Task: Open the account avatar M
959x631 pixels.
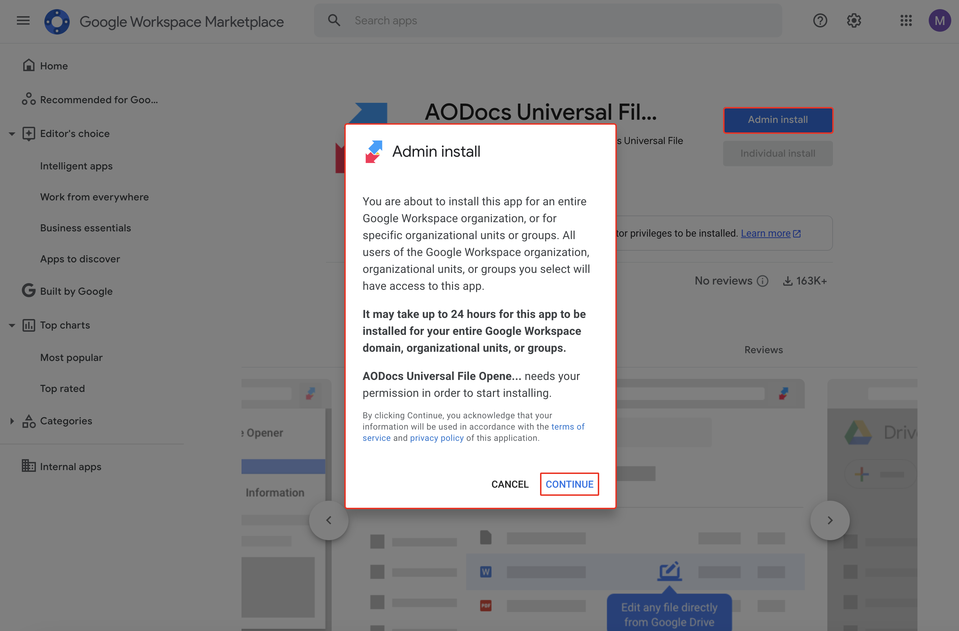Action: pos(939,20)
